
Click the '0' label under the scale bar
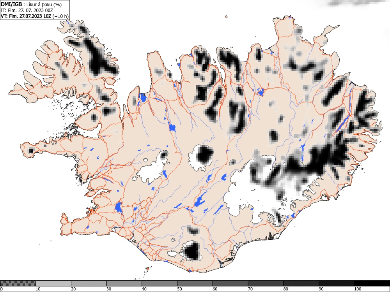[2, 289]
